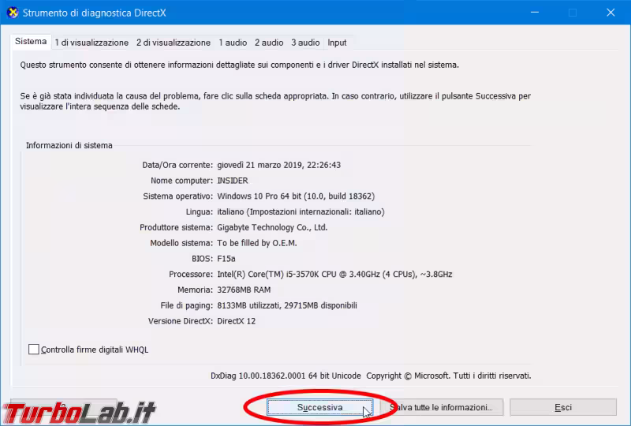631x426 pixels.
Task: Click the DirectX diagnostic title bar icon
Action: [x=13, y=13]
